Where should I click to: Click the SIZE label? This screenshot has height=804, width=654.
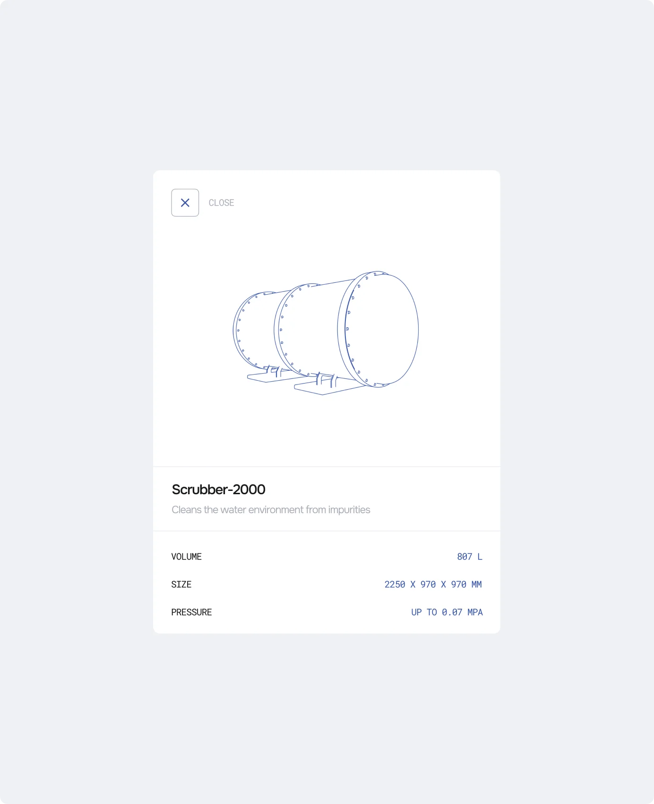point(181,585)
